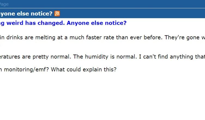This screenshot has height=120, width=205.
Task: Click empty blue header area beside RSS icon
Action: [132, 13]
